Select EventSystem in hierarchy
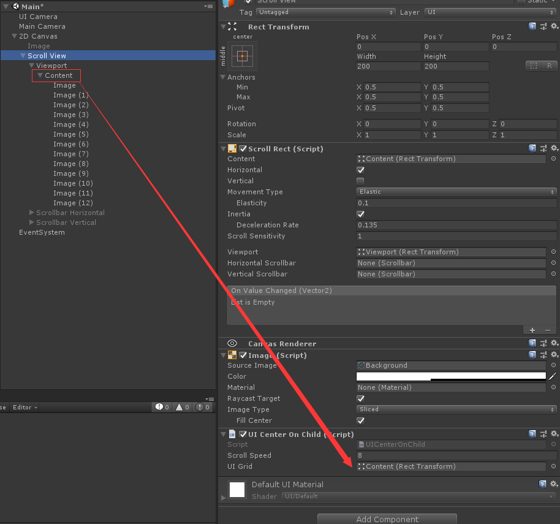This screenshot has width=560, height=524. click(x=42, y=232)
